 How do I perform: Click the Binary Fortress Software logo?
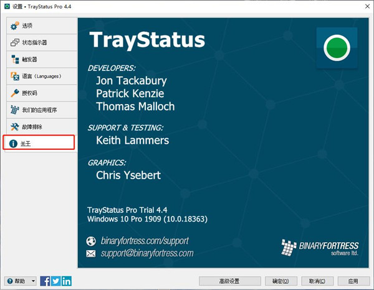[x=320, y=248]
